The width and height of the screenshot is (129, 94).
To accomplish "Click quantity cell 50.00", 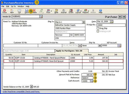I will 9,58.
